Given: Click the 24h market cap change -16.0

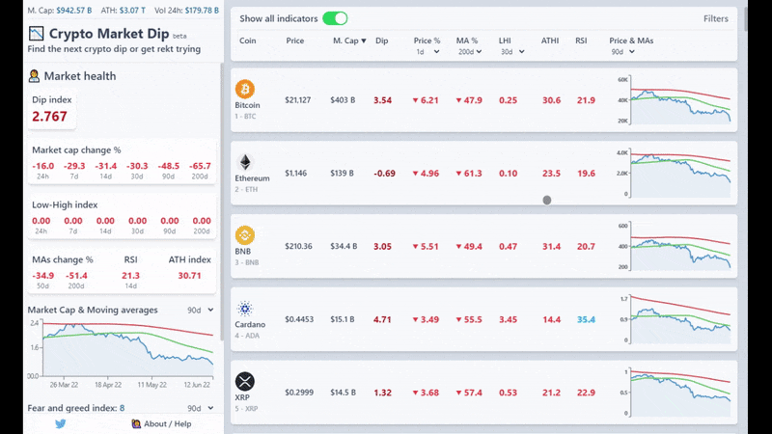Looking at the screenshot, I should coord(42,166).
